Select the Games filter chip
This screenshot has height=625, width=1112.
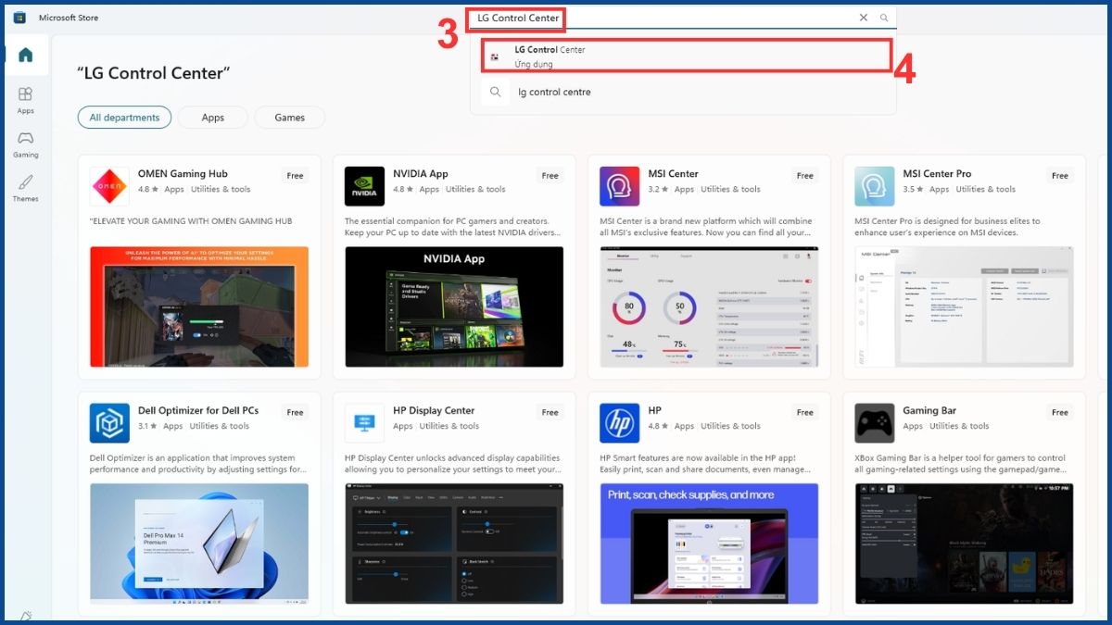point(289,118)
